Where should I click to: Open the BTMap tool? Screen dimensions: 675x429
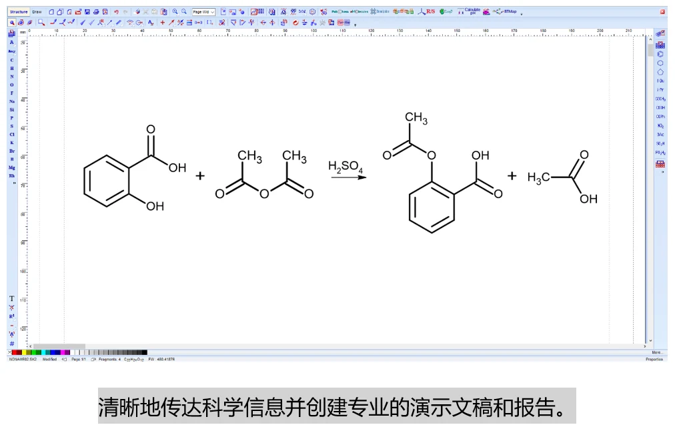point(504,11)
